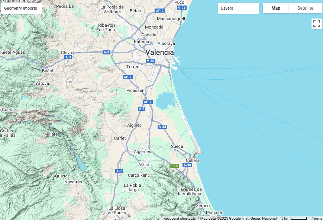
Task: Click the V-21 road shield
Action: click(182, 8)
